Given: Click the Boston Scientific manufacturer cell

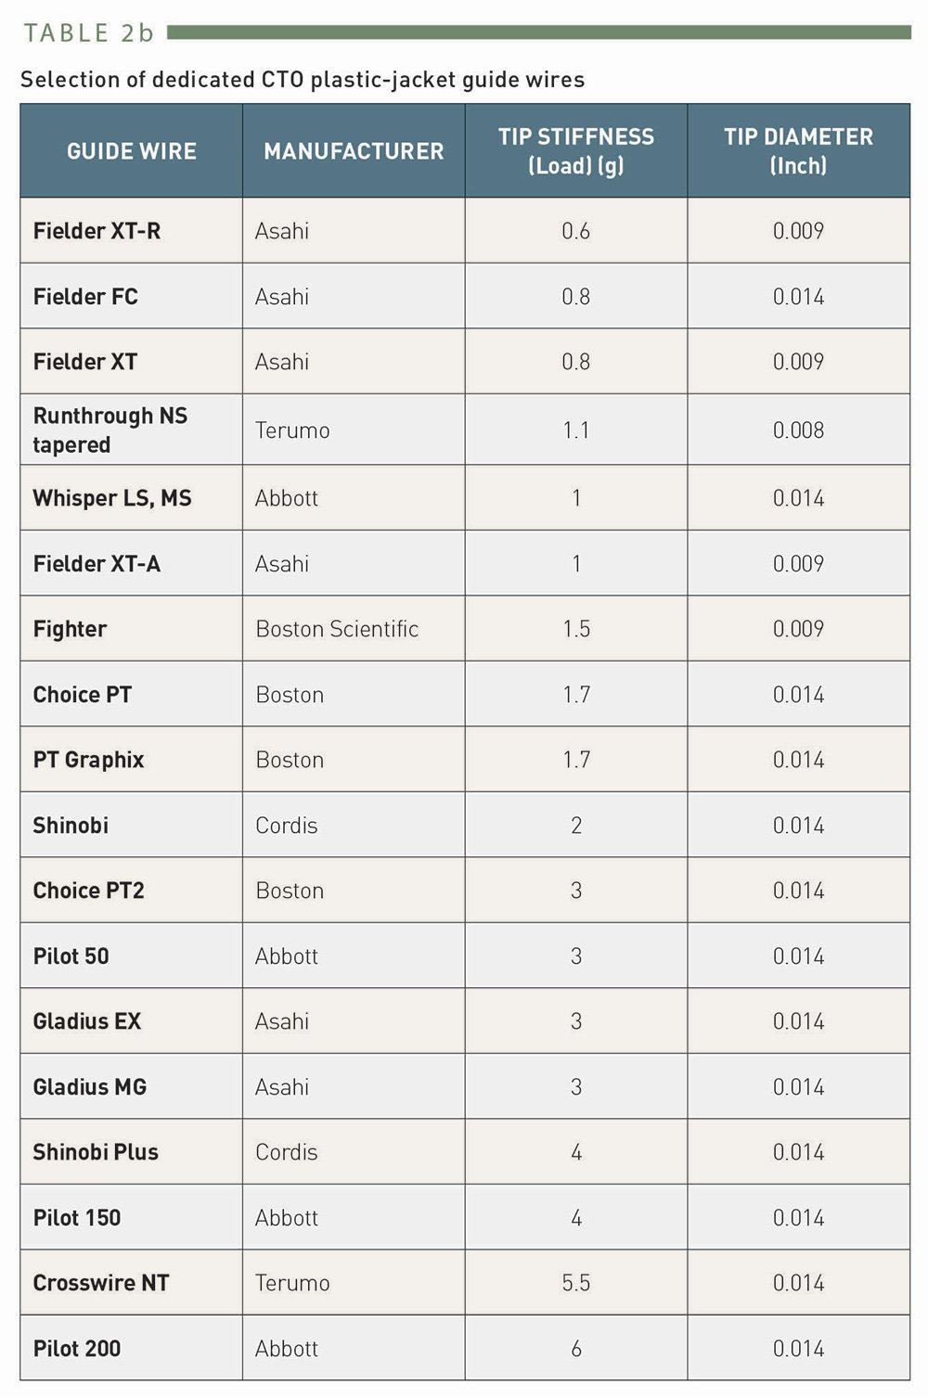Looking at the screenshot, I should pyautogui.click(x=337, y=629).
